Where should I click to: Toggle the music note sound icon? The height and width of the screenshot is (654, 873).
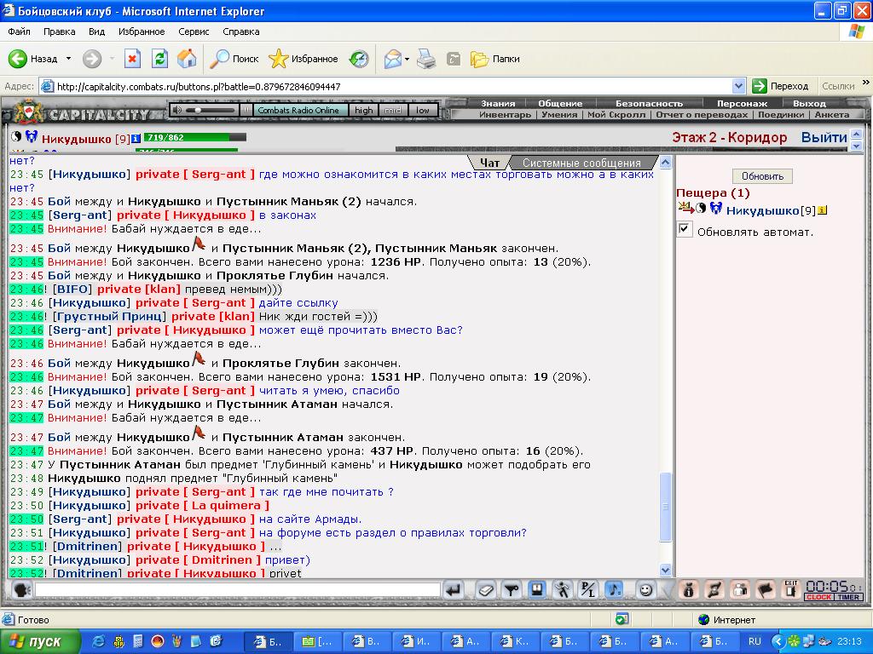click(x=614, y=589)
